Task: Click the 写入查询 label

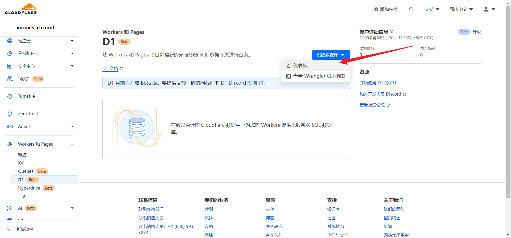Action: [427, 48]
